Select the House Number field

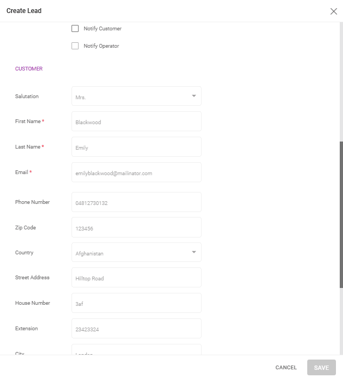click(136, 303)
